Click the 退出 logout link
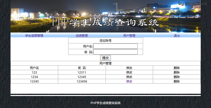The height and width of the screenshot is (108, 211). 177,36
